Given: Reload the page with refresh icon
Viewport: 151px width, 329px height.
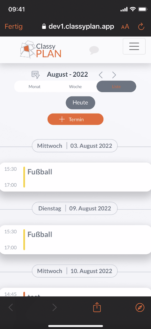Looking at the screenshot, I should tap(141, 26).
